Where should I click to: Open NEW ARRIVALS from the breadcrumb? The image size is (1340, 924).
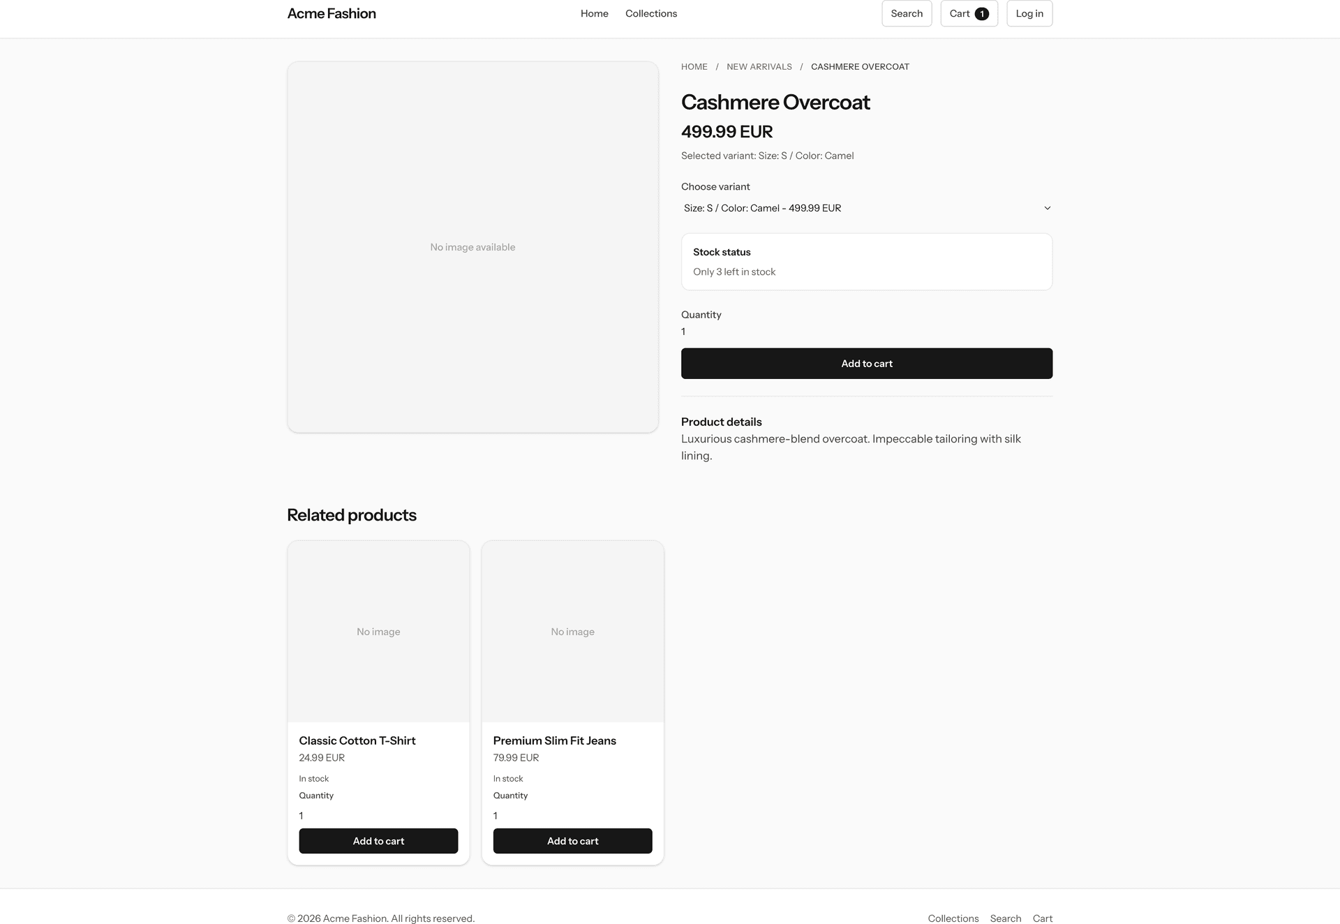click(759, 66)
